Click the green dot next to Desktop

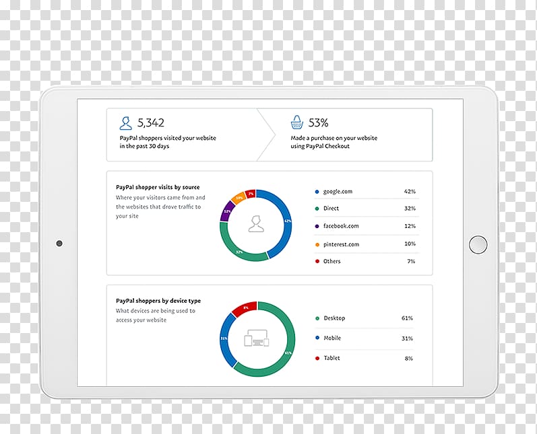click(317, 318)
